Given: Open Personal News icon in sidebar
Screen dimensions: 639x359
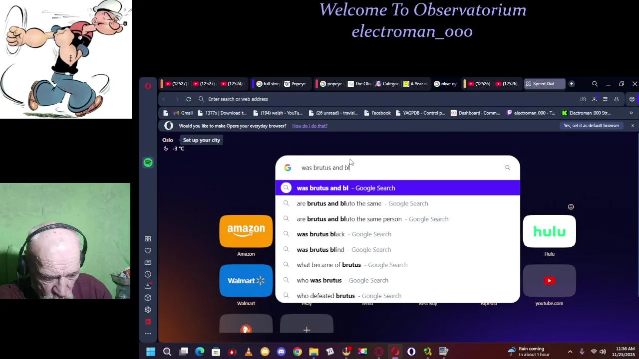Looking at the screenshot, I should pos(148,262).
